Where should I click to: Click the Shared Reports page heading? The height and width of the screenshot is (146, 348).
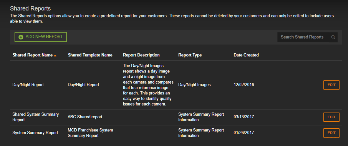pos(30,9)
